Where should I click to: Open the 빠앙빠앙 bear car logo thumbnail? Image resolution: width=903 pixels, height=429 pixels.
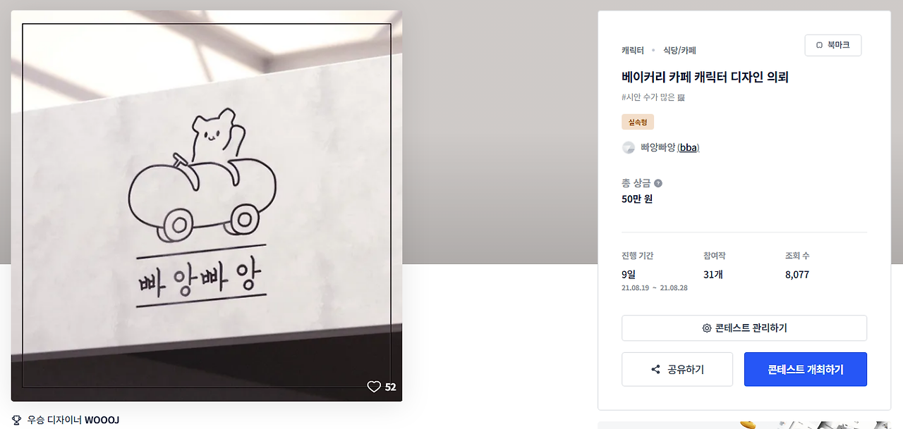tap(207, 206)
